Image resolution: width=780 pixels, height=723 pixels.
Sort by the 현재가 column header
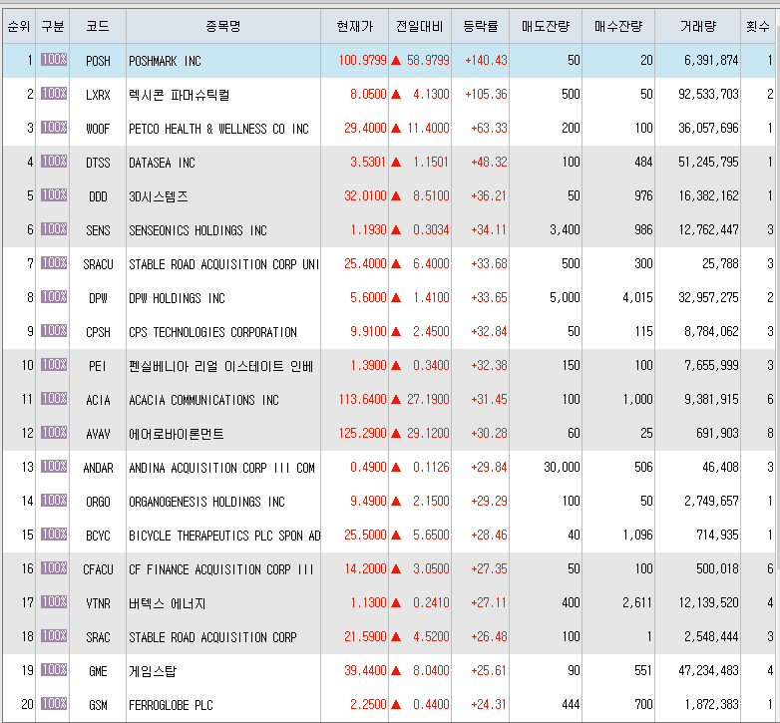tap(355, 26)
